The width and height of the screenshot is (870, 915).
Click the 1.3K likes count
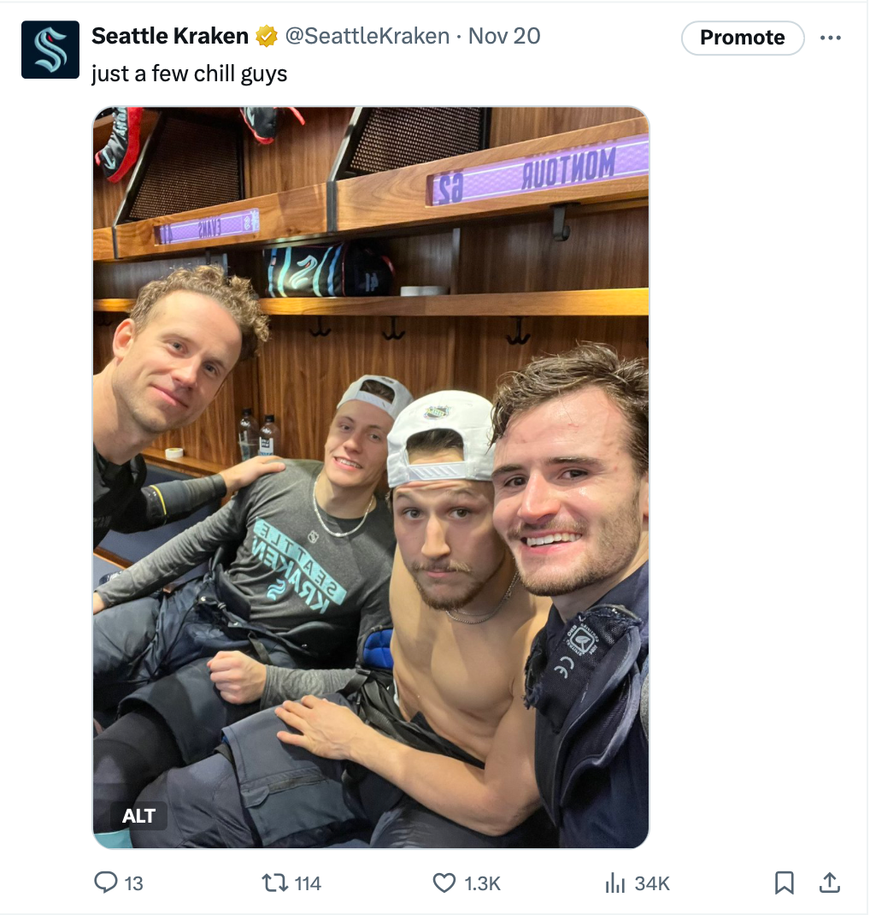pyautogui.click(x=482, y=883)
